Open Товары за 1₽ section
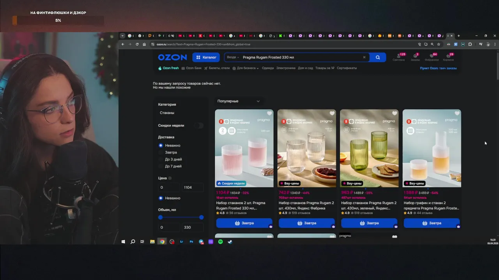The image size is (499, 280). (x=325, y=68)
